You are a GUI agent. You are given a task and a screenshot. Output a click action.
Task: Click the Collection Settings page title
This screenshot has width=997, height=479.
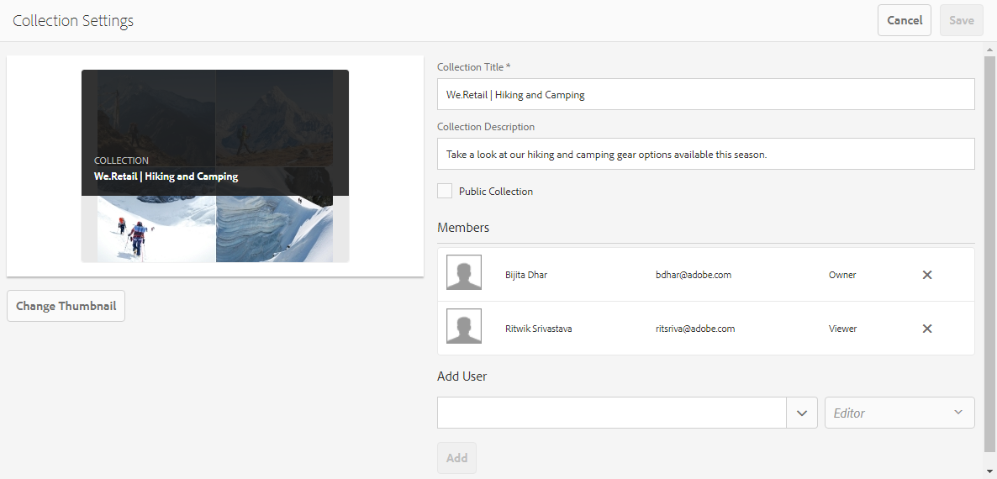[73, 20]
